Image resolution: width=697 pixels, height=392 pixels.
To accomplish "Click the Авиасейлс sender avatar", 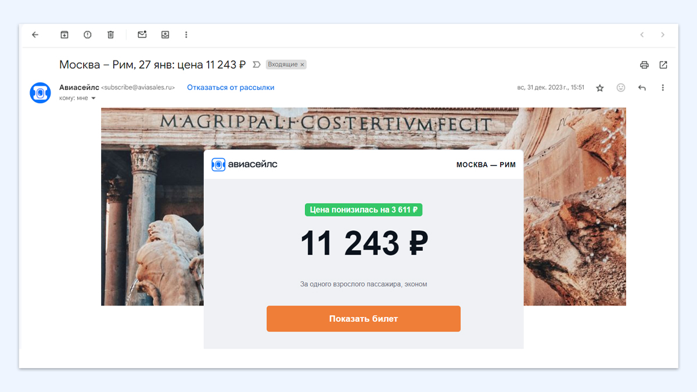I will (41, 93).
